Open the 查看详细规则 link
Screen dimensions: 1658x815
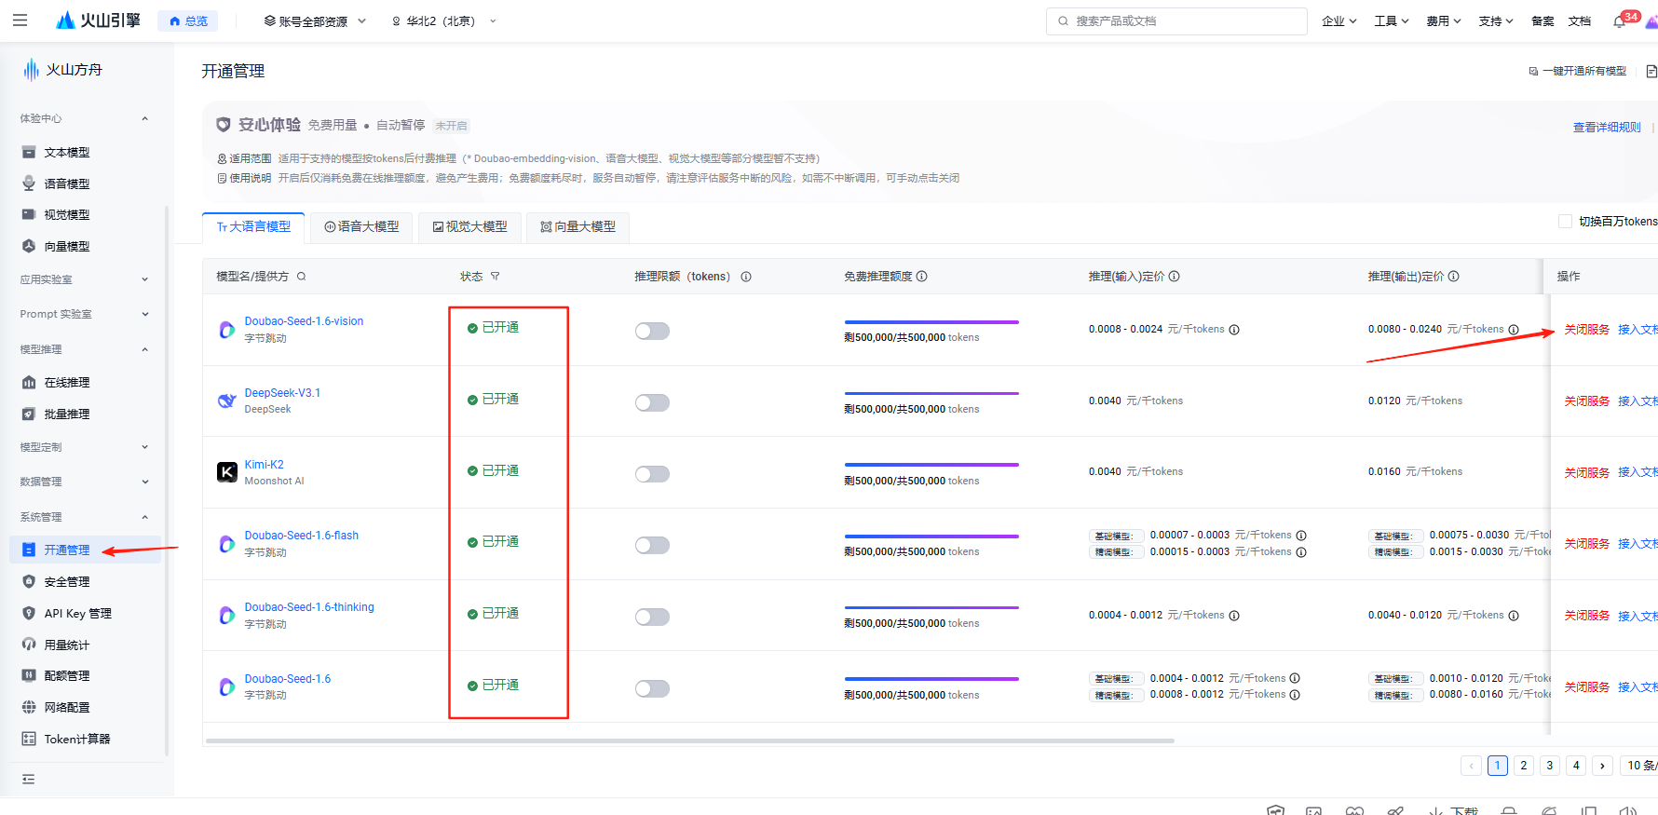(1607, 128)
